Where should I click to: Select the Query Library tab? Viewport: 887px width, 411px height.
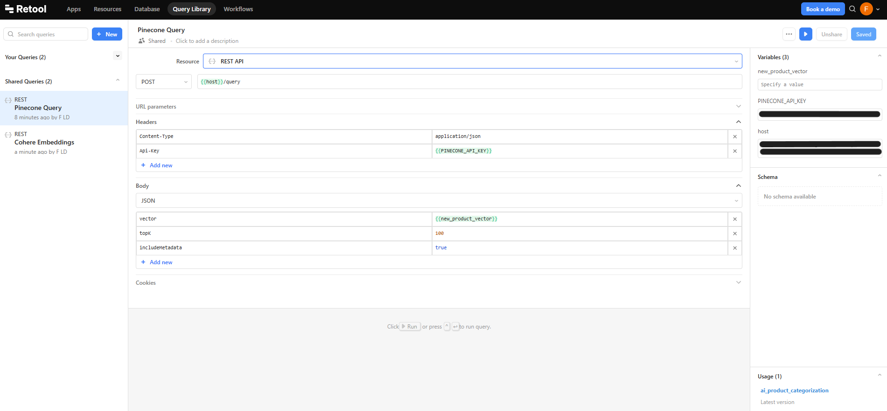[x=192, y=9]
